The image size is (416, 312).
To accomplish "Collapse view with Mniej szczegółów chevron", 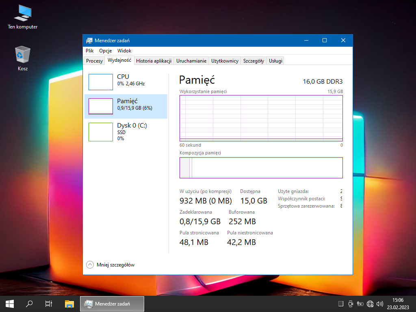I will 90,265.
